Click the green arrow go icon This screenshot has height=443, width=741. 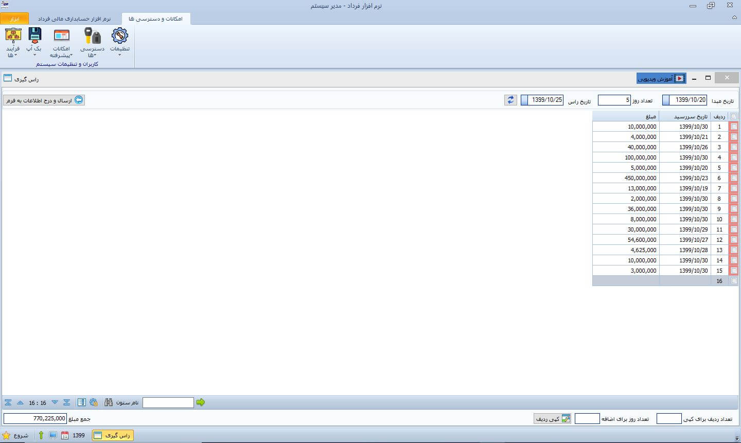pyautogui.click(x=201, y=402)
